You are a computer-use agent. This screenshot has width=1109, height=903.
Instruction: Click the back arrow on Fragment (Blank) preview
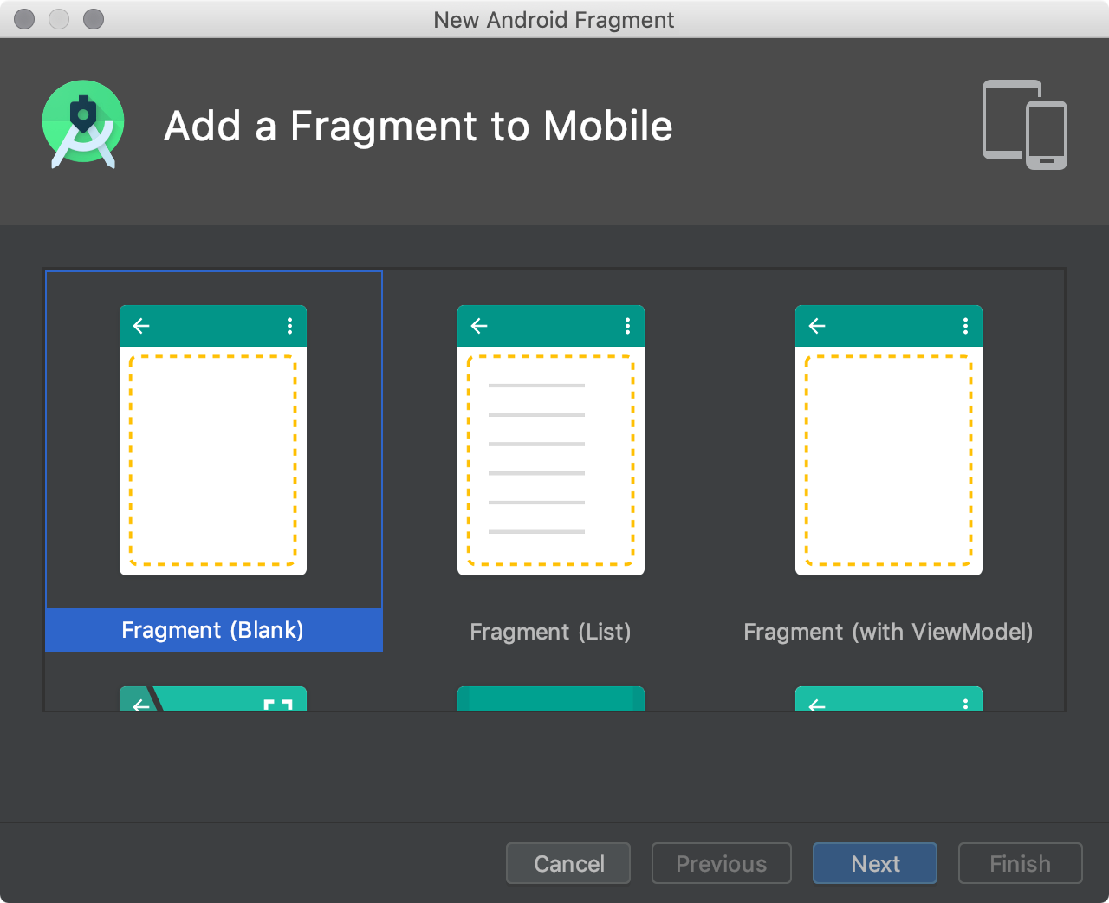tap(141, 326)
